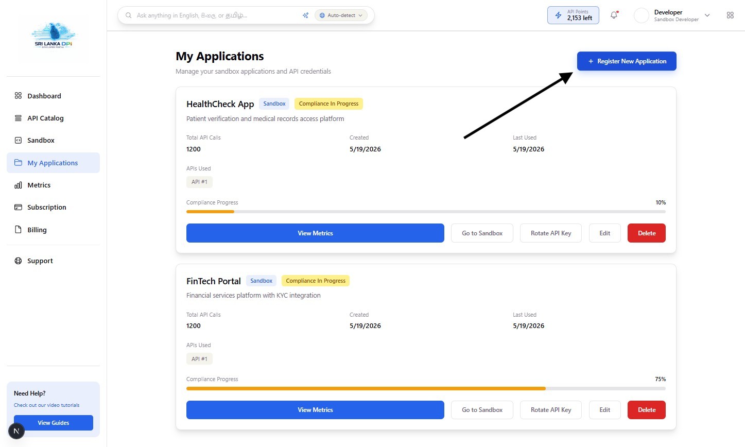Click the Sri Lanka DPI logo
This screenshot has width=745, height=447.
(53, 36)
